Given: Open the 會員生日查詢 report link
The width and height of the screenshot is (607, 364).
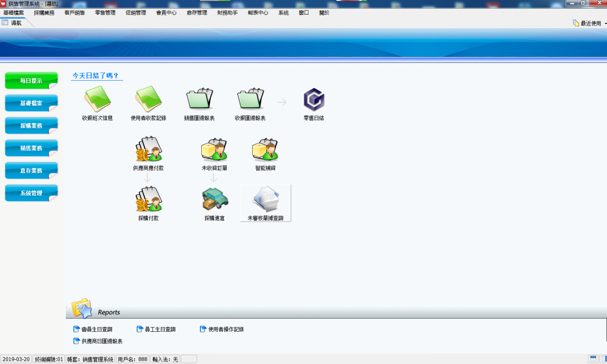Looking at the screenshot, I should click(93, 329).
